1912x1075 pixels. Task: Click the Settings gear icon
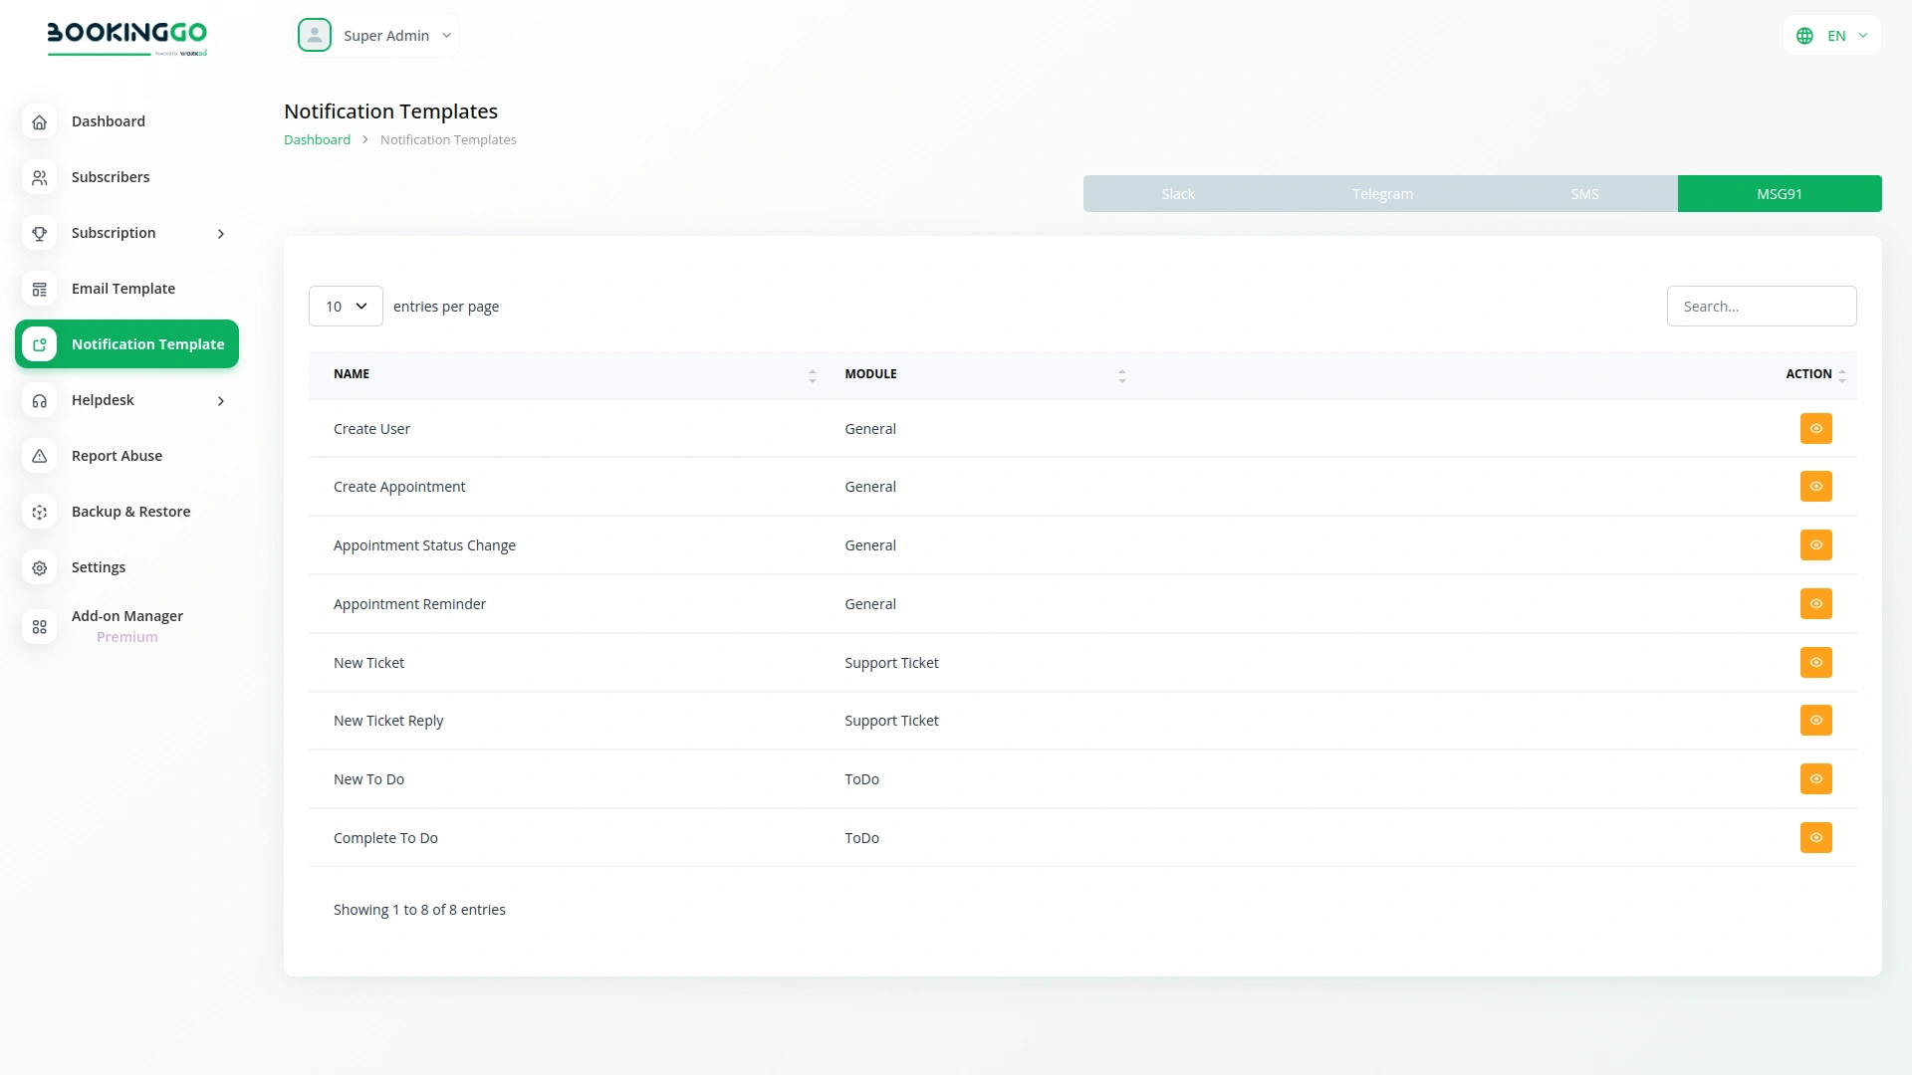click(39, 567)
